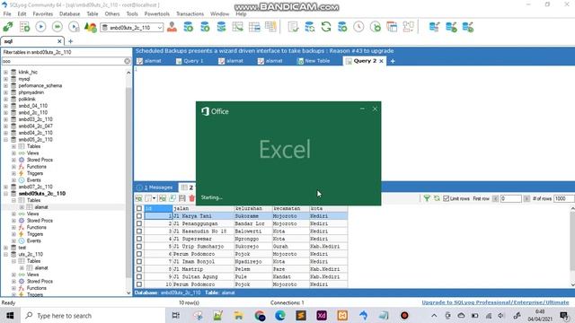
Task: Click the XAMPP taskbar icon
Action: pos(342,315)
